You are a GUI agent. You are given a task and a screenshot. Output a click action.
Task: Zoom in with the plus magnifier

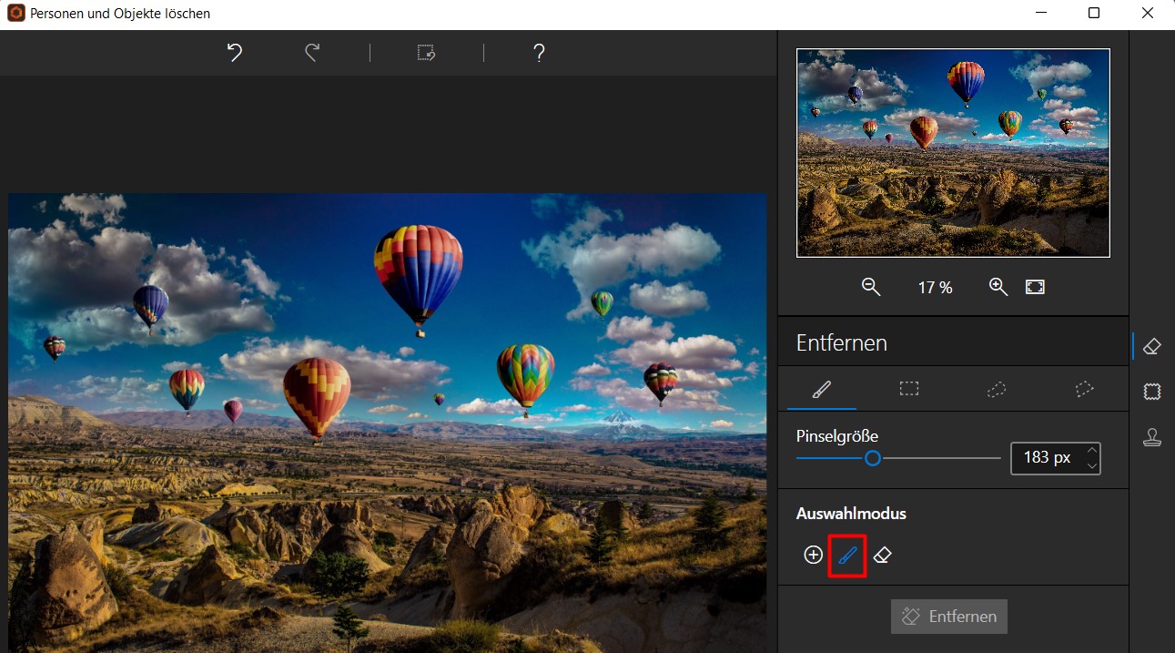coord(998,287)
